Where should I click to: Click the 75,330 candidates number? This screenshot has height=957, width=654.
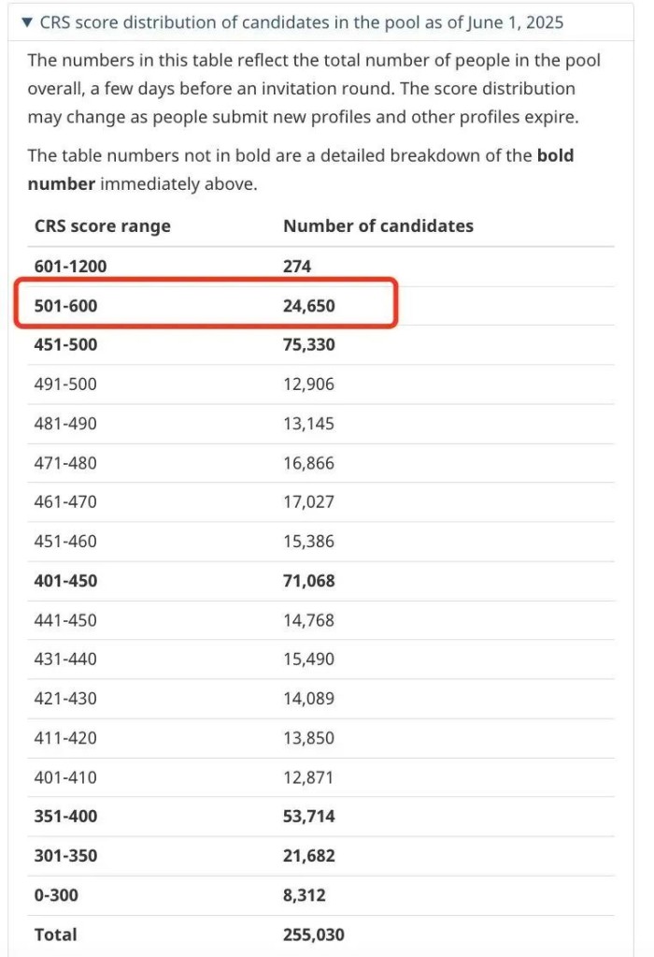(309, 344)
